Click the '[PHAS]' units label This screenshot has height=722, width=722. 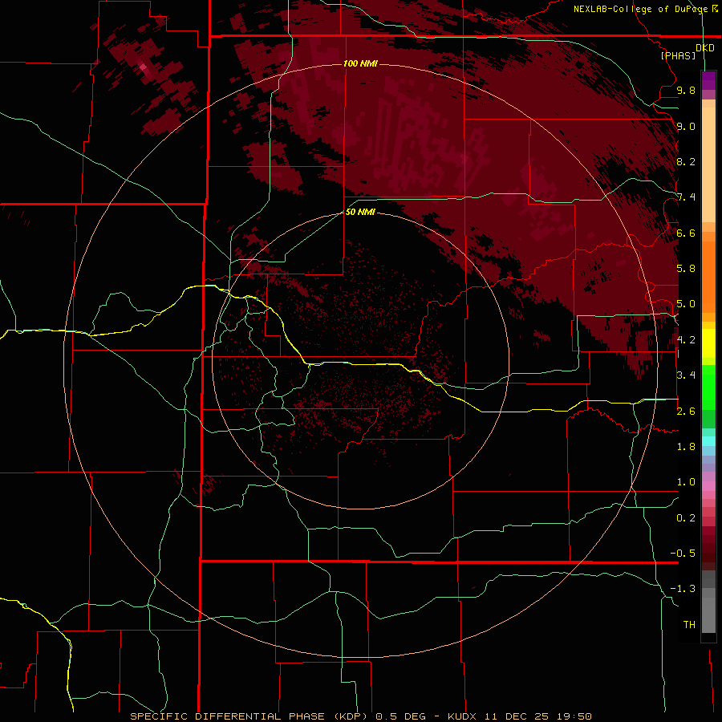click(678, 56)
